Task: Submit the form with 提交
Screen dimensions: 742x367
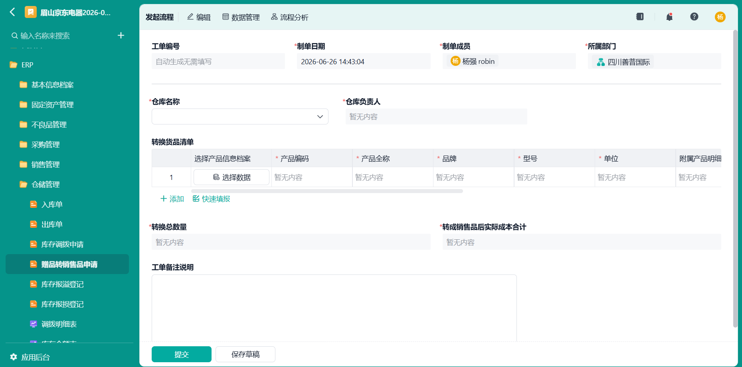Action: [182, 354]
